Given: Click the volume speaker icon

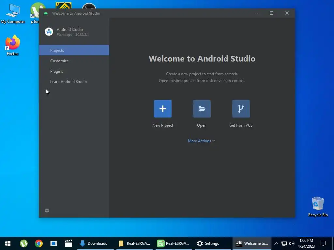Looking at the screenshot, I should (x=292, y=243).
